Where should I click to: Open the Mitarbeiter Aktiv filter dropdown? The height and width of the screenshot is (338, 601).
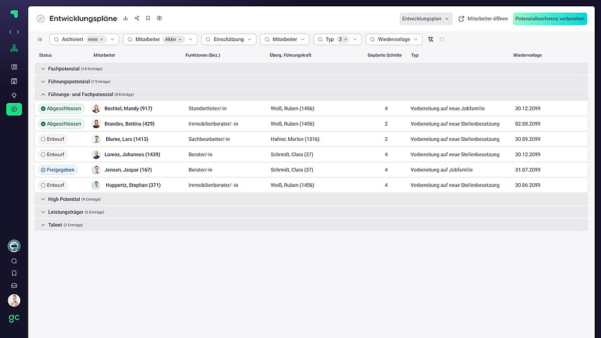click(x=190, y=39)
